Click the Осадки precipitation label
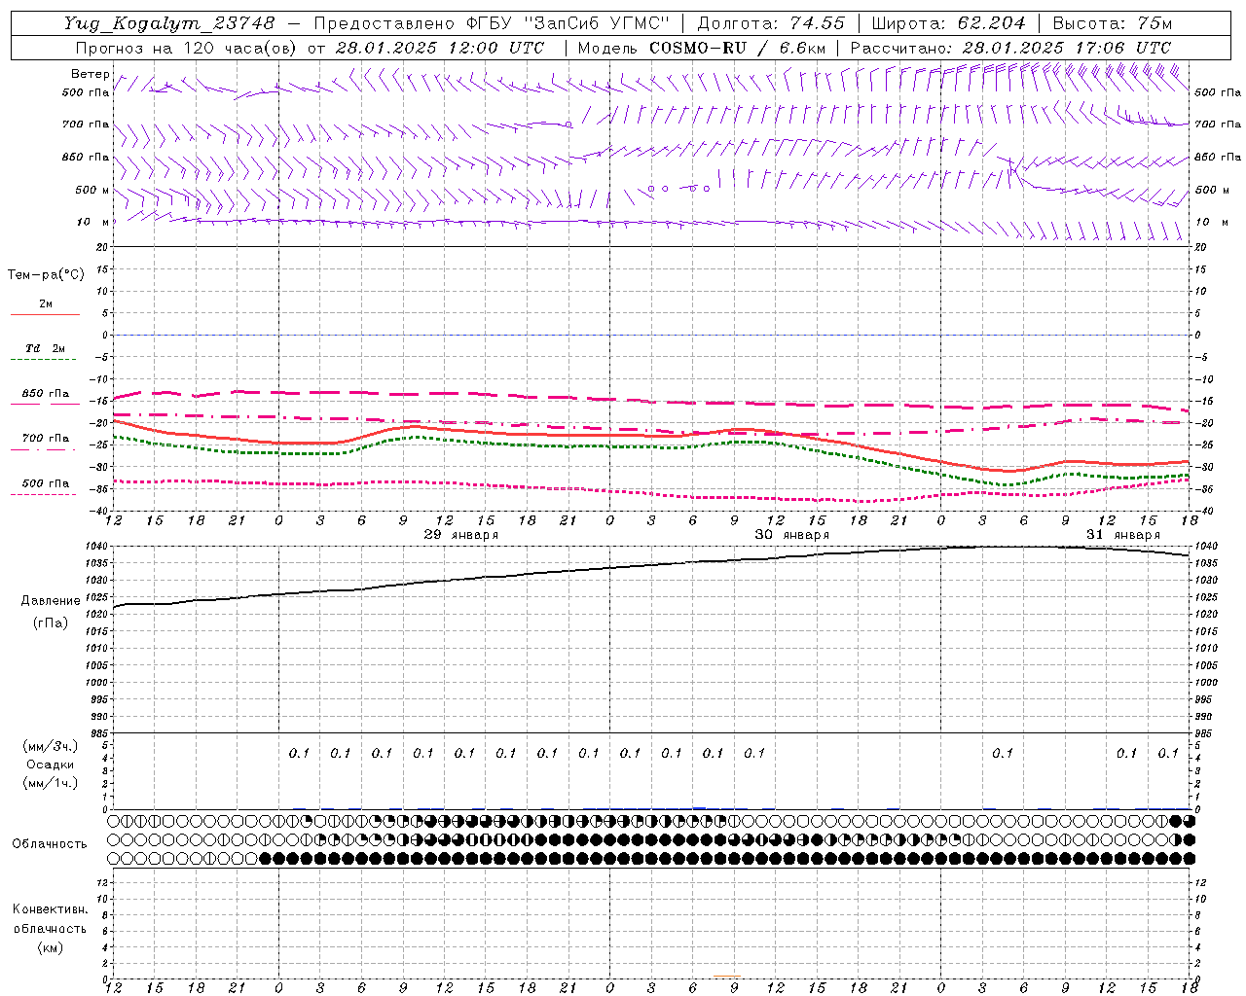This screenshot has height=996, width=1246. pyautogui.click(x=50, y=765)
